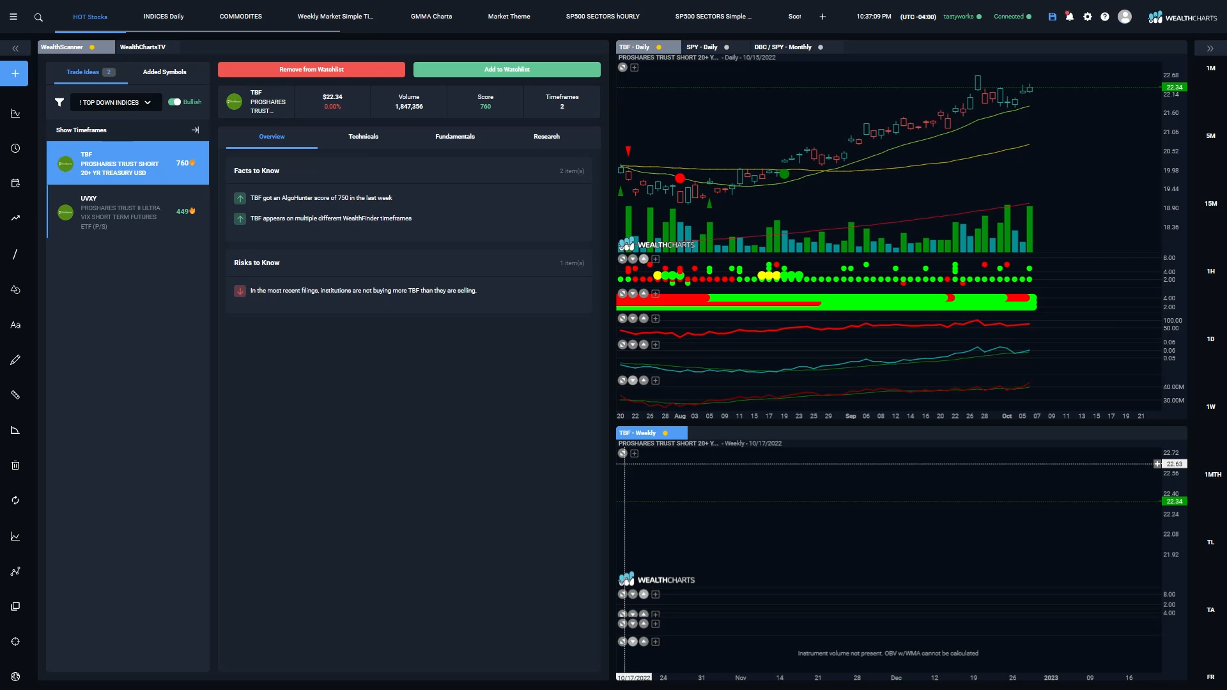Toggle the Bullish switch

point(174,102)
